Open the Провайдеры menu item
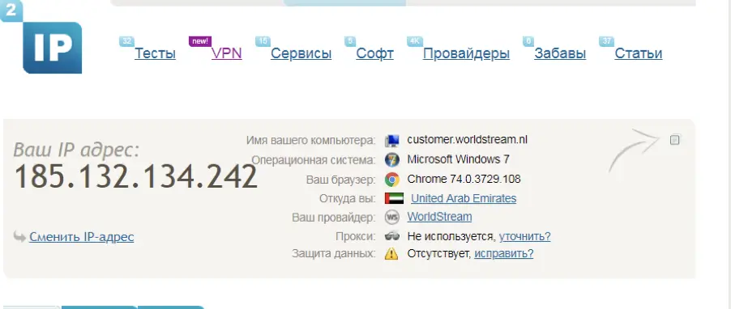 click(x=466, y=53)
